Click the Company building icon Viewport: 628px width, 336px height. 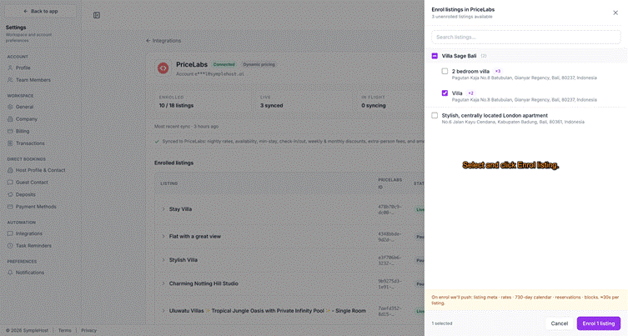(10, 119)
